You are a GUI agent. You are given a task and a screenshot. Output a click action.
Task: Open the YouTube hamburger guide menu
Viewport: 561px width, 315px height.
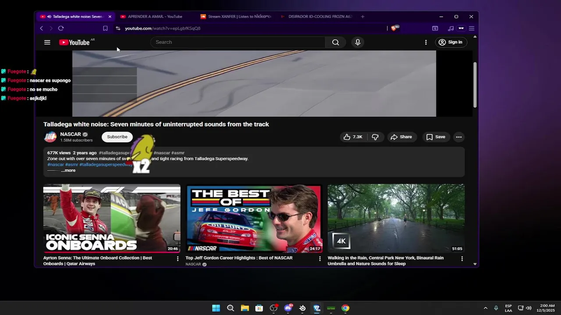(x=47, y=42)
